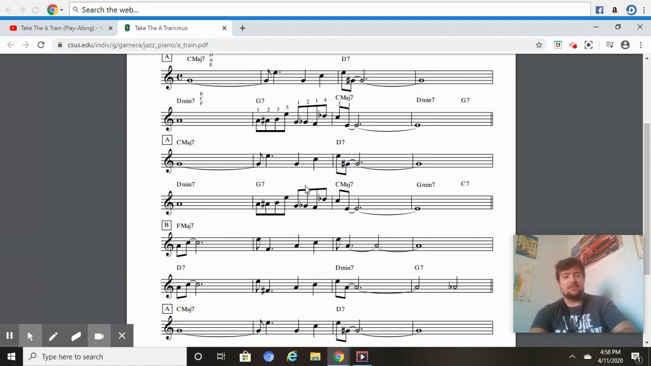The height and width of the screenshot is (366, 651).
Task: Select the highlighter tool in recorder toolbar
Action: 76,336
